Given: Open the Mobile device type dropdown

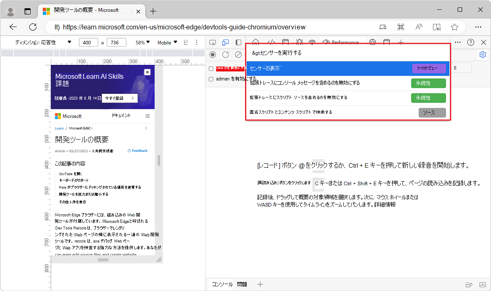Looking at the screenshot, I should (167, 42).
